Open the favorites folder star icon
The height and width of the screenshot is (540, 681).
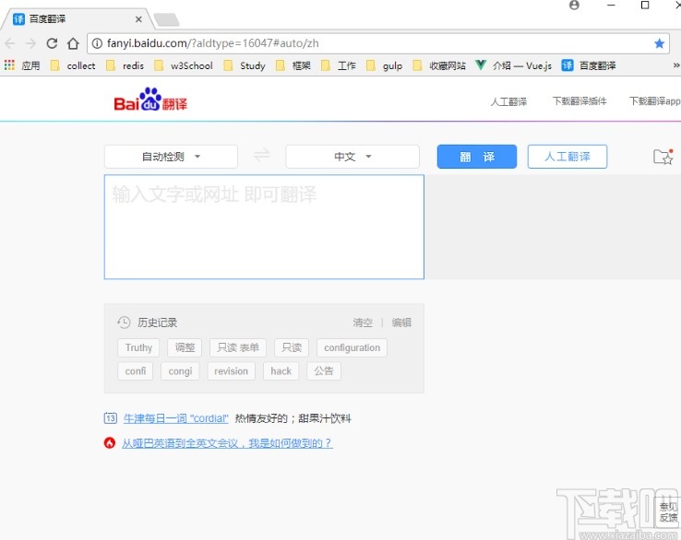tap(663, 157)
